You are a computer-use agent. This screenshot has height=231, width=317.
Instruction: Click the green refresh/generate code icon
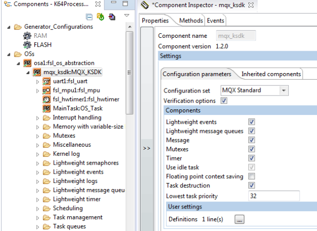tap(100, 16)
